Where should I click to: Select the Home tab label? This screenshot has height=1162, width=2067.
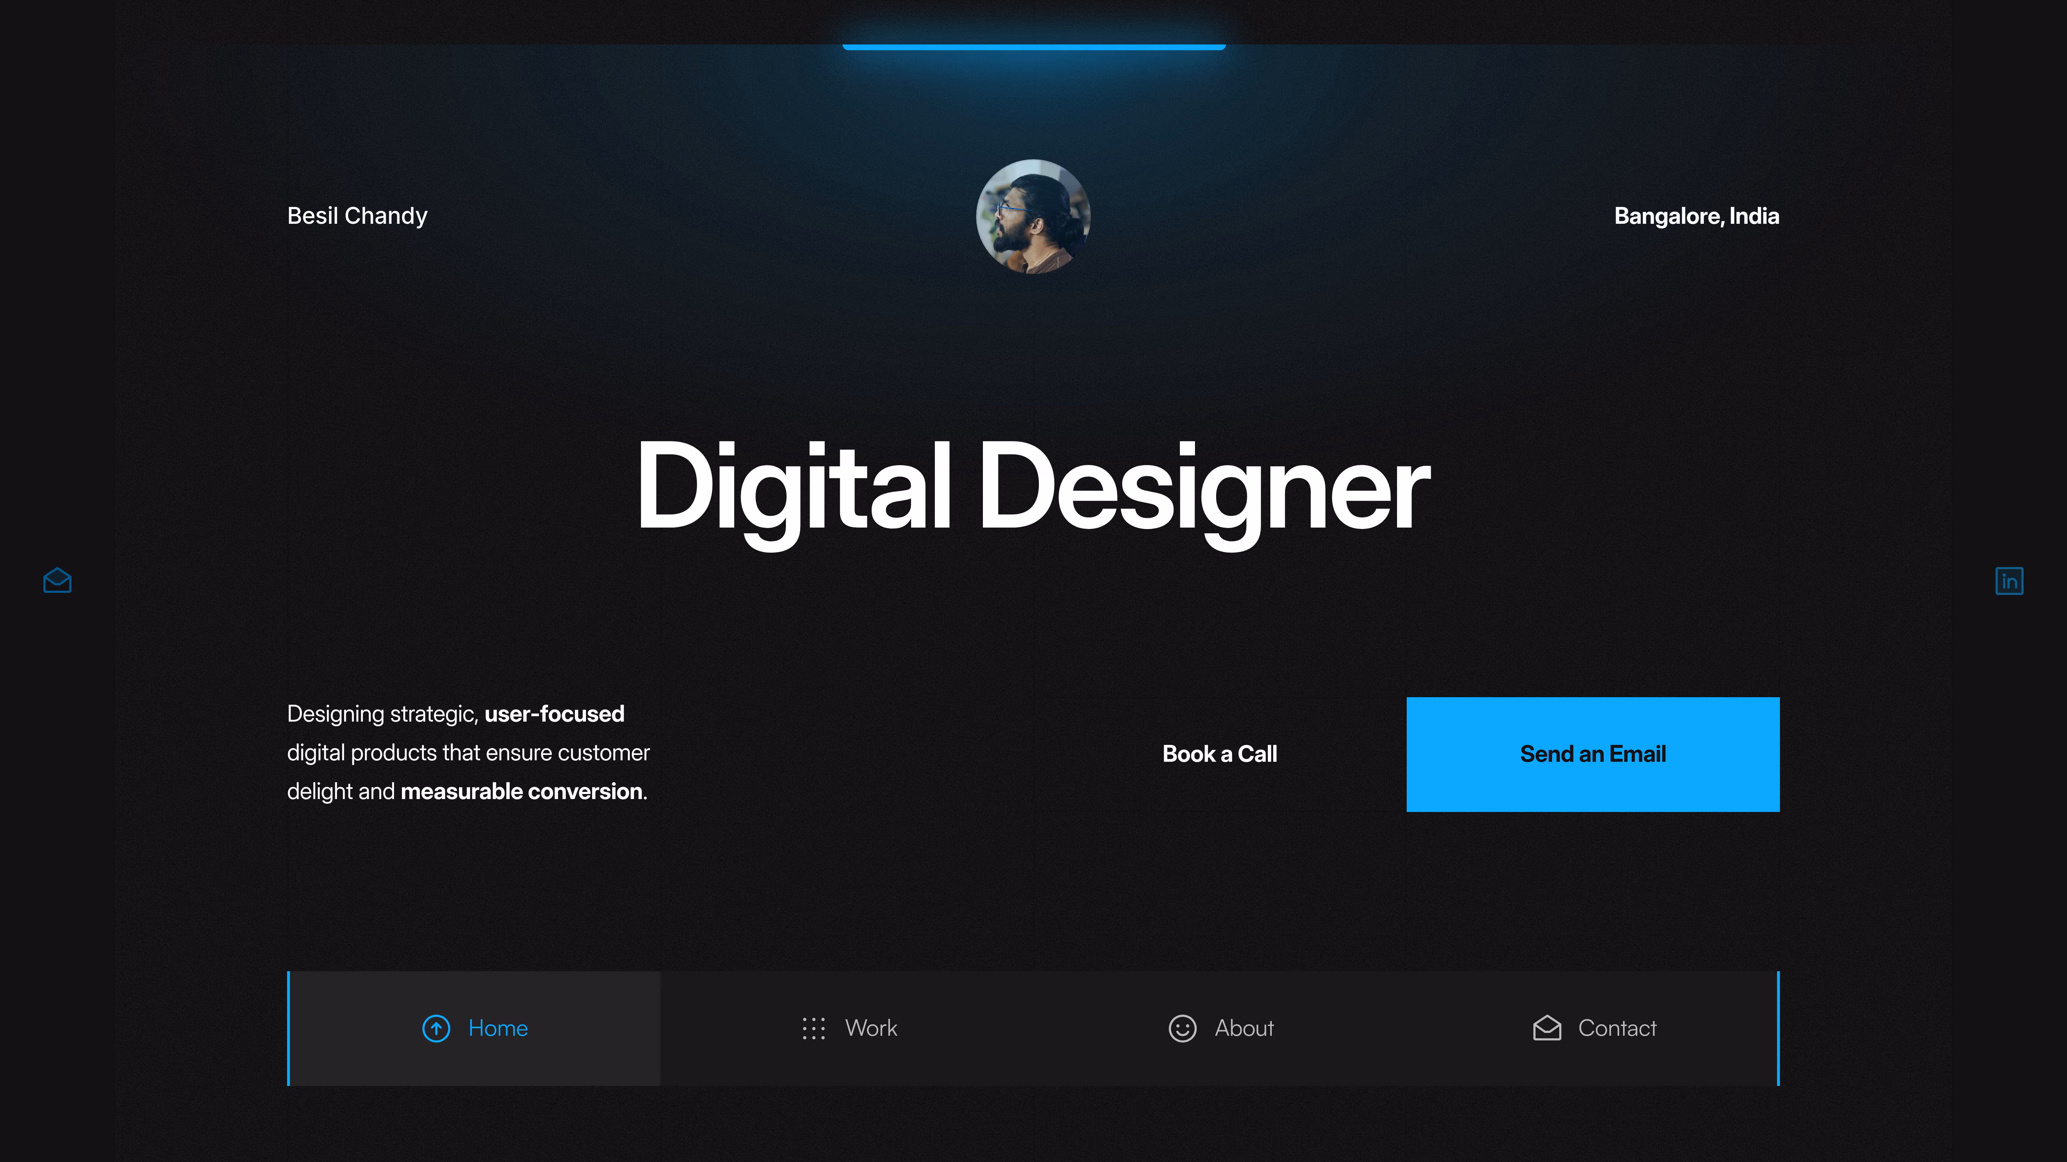point(497,1028)
